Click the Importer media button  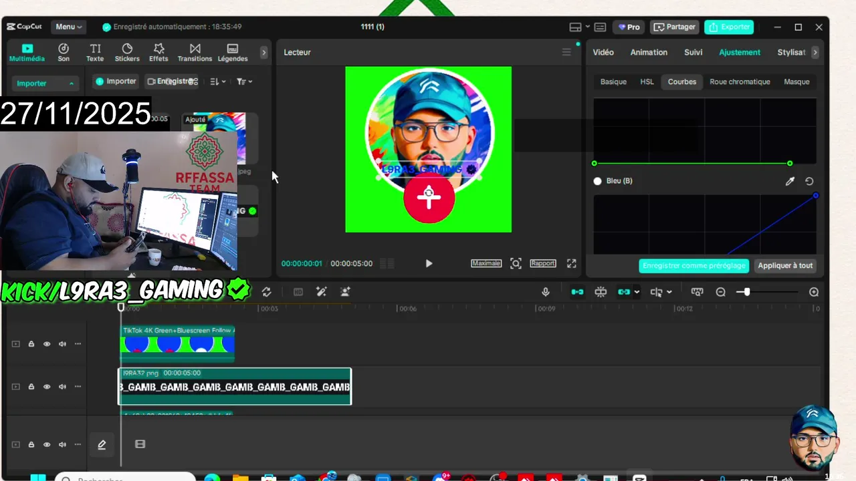pyautogui.click(x=116, y=82)
